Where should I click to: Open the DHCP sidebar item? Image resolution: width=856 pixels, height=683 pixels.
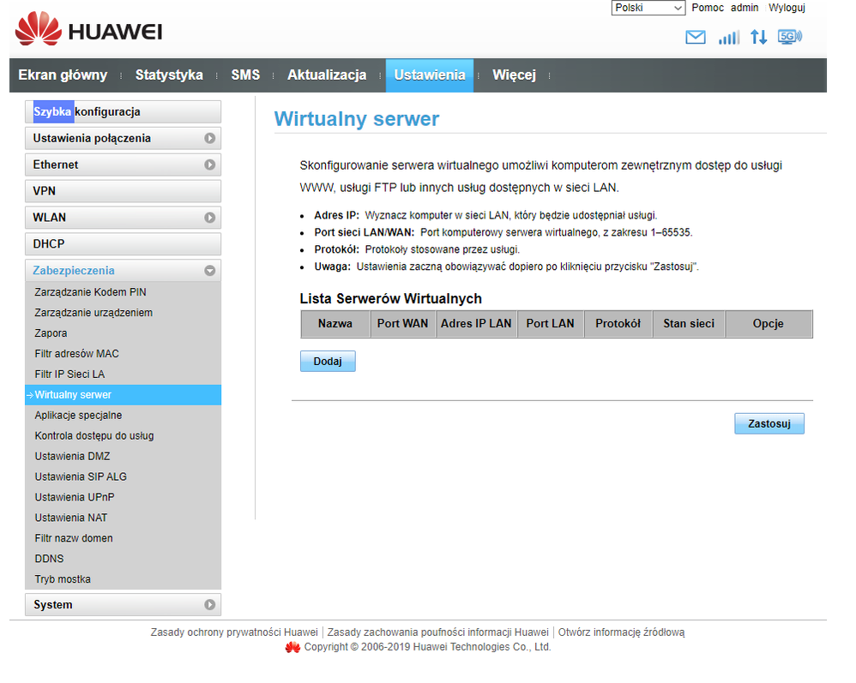click(123, 244)
